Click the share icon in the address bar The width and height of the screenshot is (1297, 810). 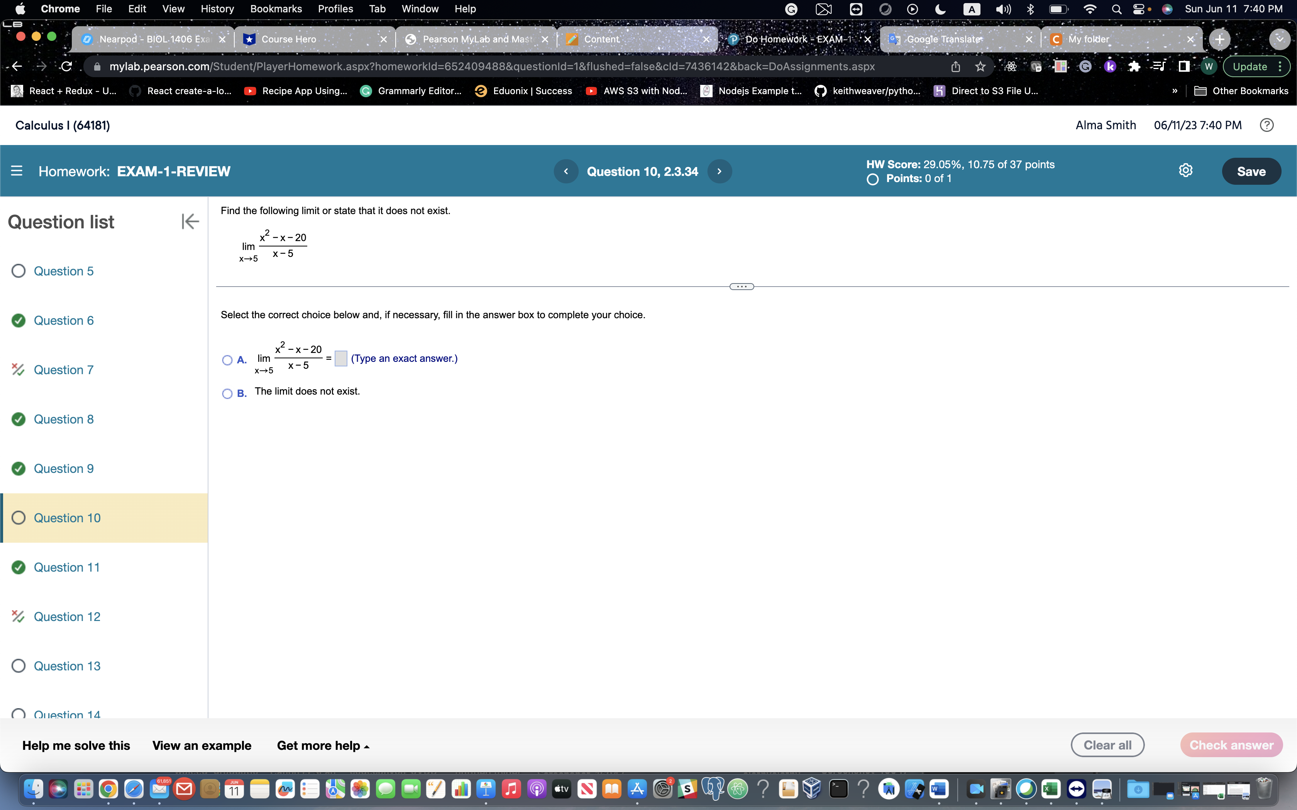[x=956, y=66]
